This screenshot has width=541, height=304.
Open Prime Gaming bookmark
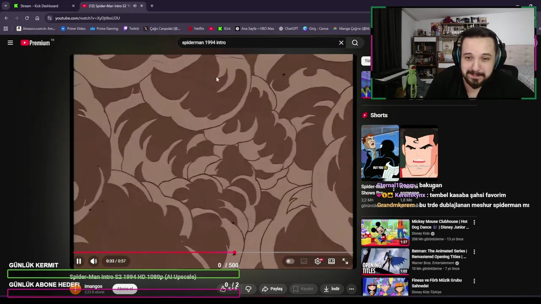tap(104, 29)
